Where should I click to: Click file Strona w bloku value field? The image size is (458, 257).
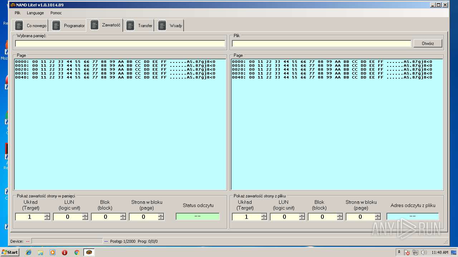pyautogui.click(x=360, y=217)
